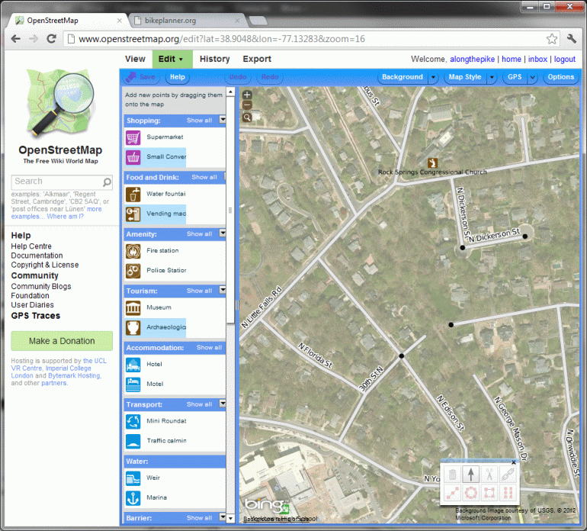The width and height of the screenshot is (587, 531).
Task: Expand the Transport category dropdown arrow
Action: [x=223, y=404]
